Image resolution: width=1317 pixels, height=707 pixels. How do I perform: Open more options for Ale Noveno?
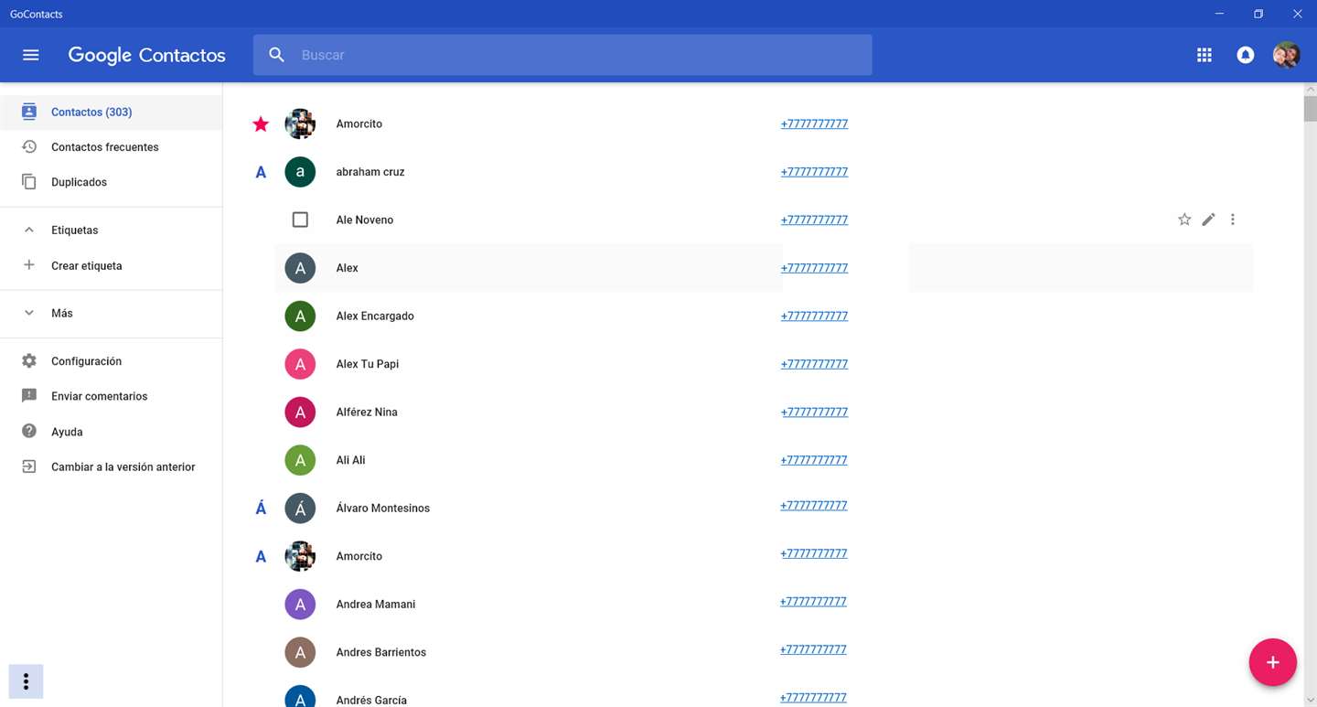(x=1233, y=220)
